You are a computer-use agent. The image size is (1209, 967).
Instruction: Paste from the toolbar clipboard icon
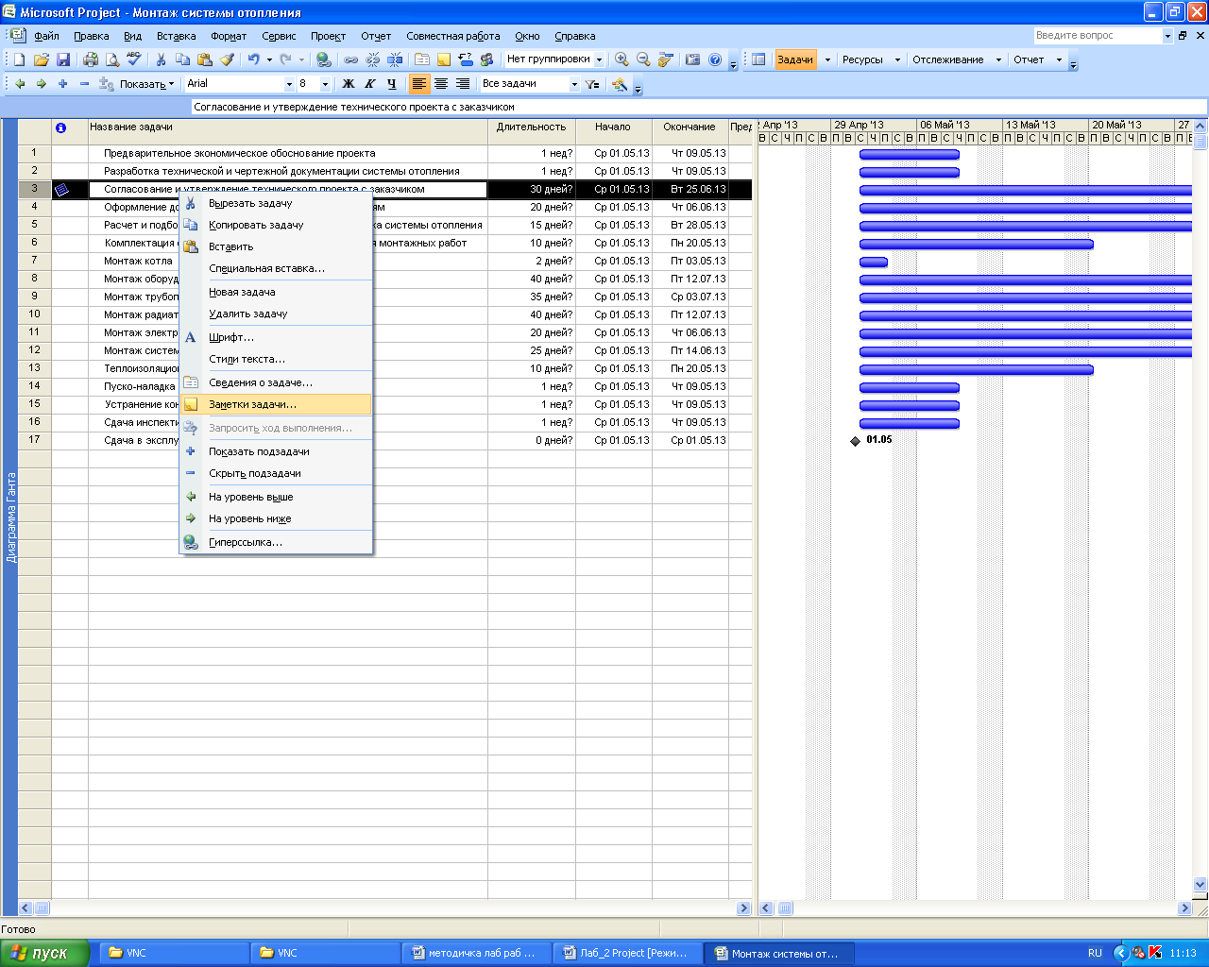(205, 59)
